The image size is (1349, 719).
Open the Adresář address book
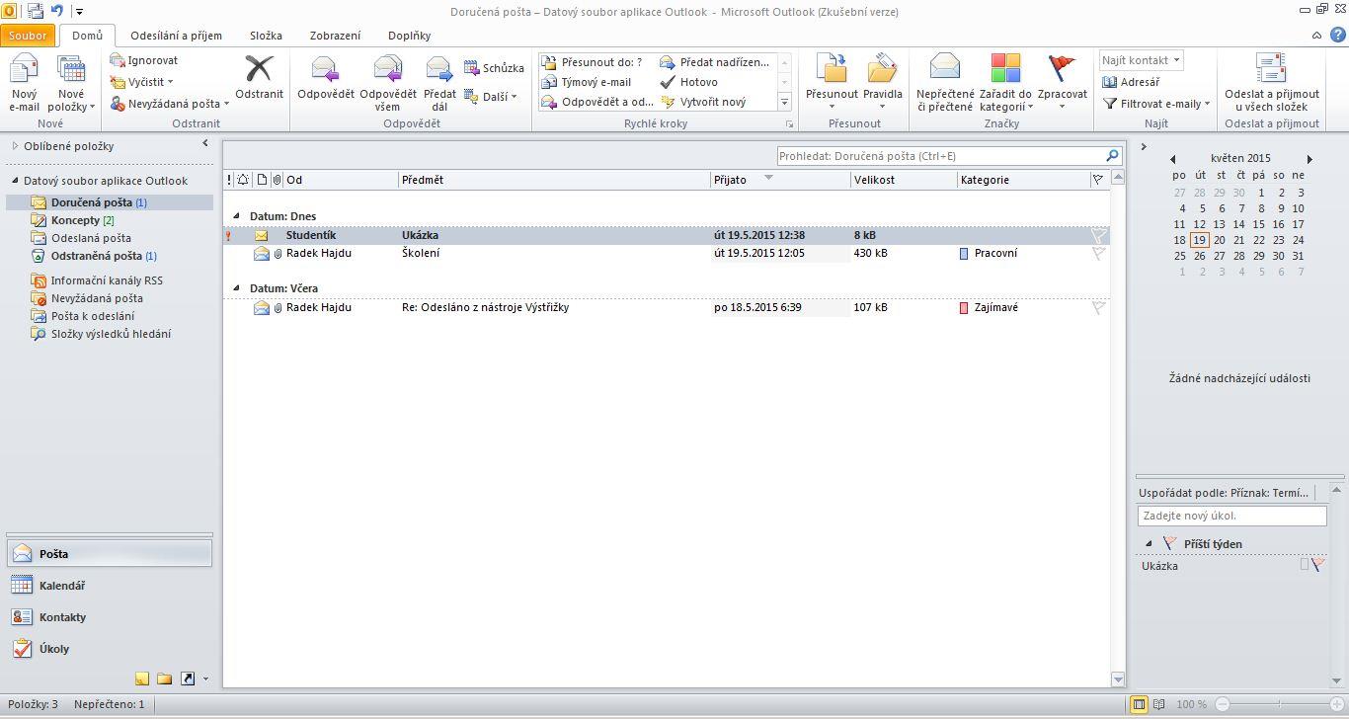[x=1131, y=82]
